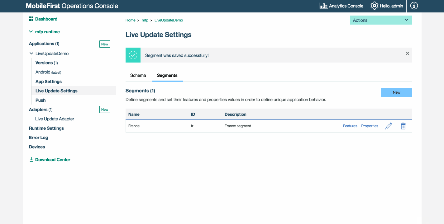Open Applications (1) in sidebar

[x=44, y=44]
